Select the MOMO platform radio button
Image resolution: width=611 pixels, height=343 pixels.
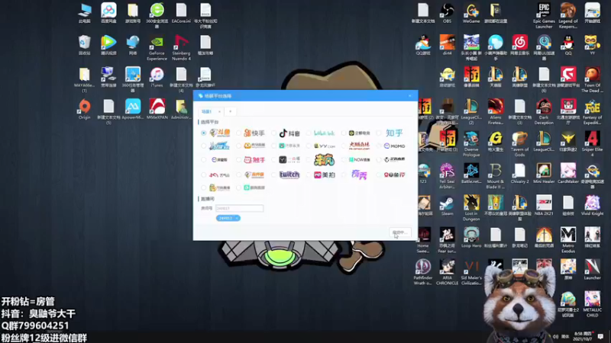click(379, 146)
